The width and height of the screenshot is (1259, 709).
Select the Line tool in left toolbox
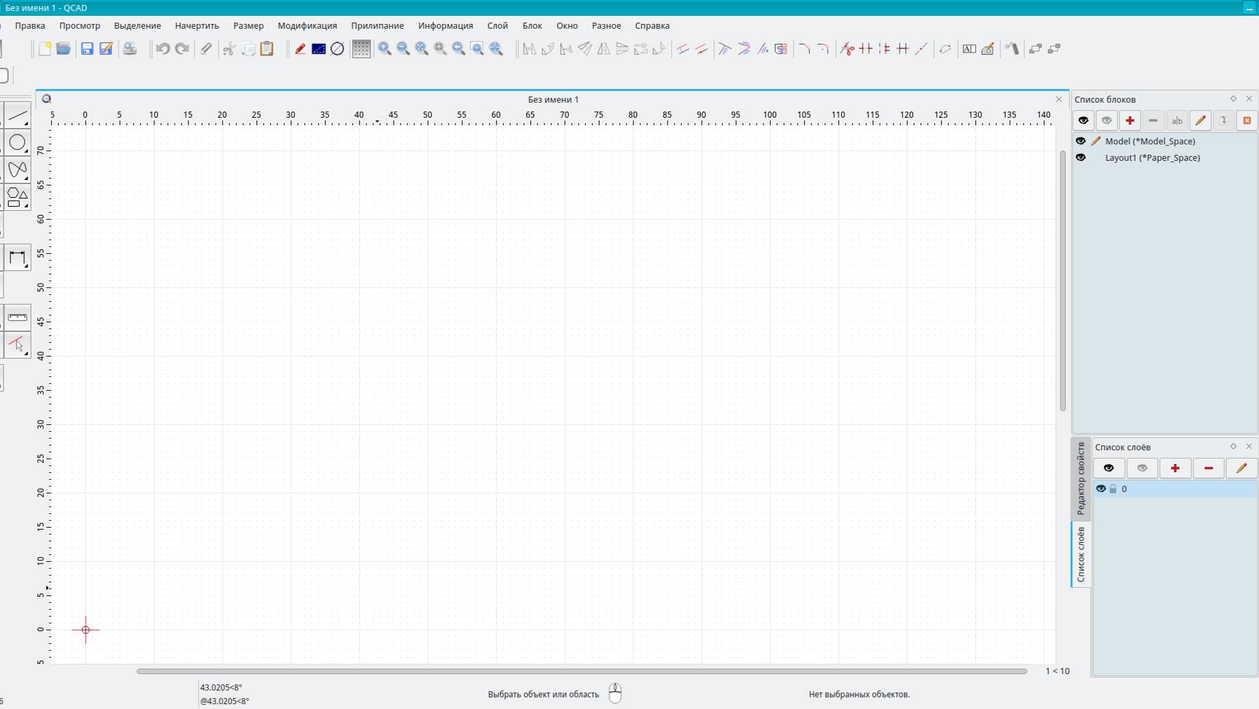17,116
